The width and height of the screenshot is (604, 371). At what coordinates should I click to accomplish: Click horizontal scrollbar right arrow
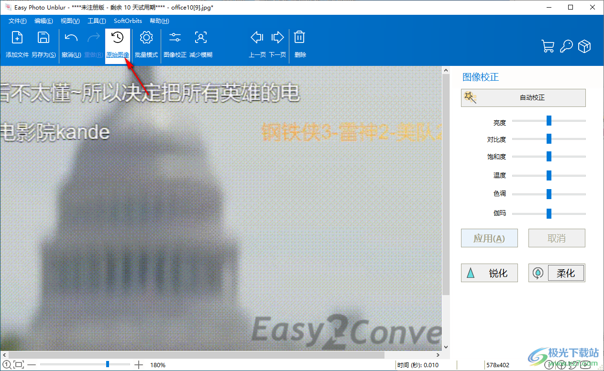tap(438, 355)
